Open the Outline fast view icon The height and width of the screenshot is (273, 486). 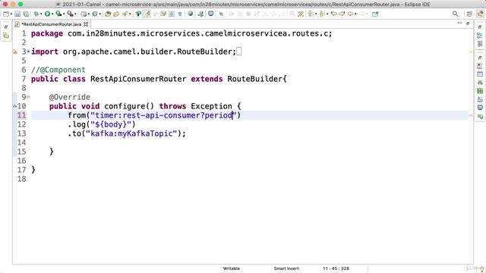point(480,36)
